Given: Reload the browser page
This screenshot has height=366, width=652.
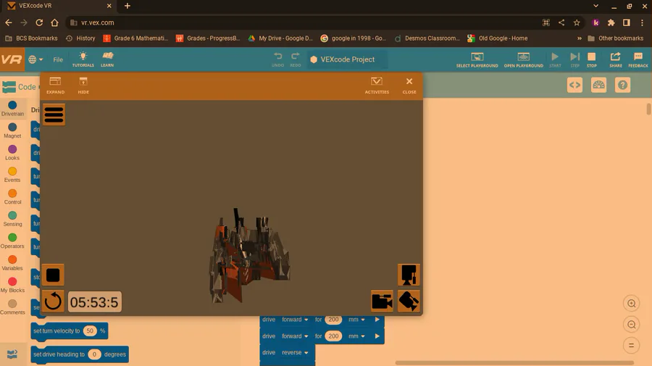Looking at the screenshot, I should (x=39, y=22).
